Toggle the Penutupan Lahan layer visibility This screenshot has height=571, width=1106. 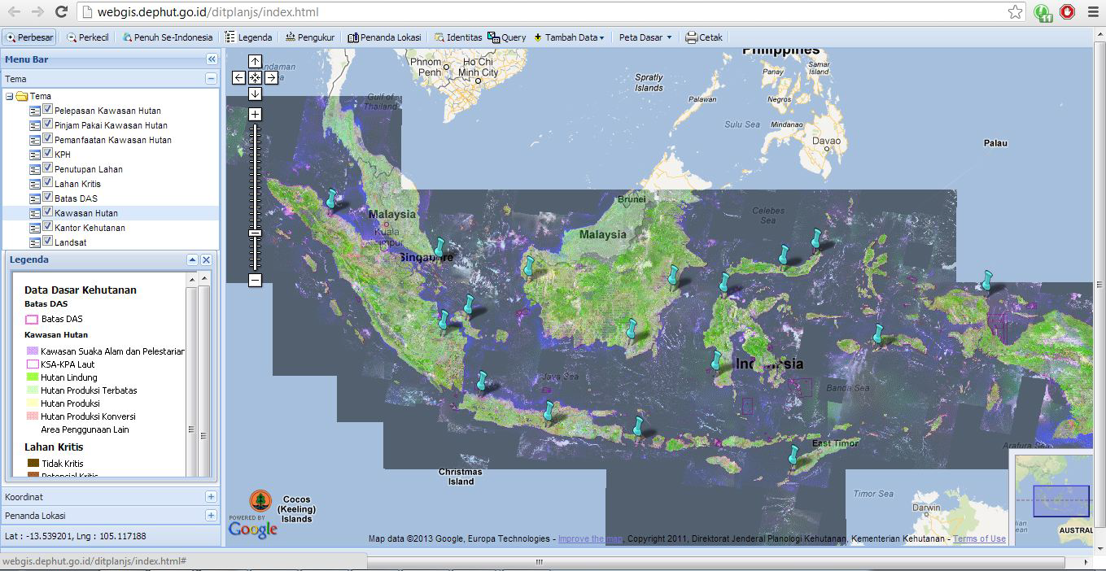tap(49, 168)
